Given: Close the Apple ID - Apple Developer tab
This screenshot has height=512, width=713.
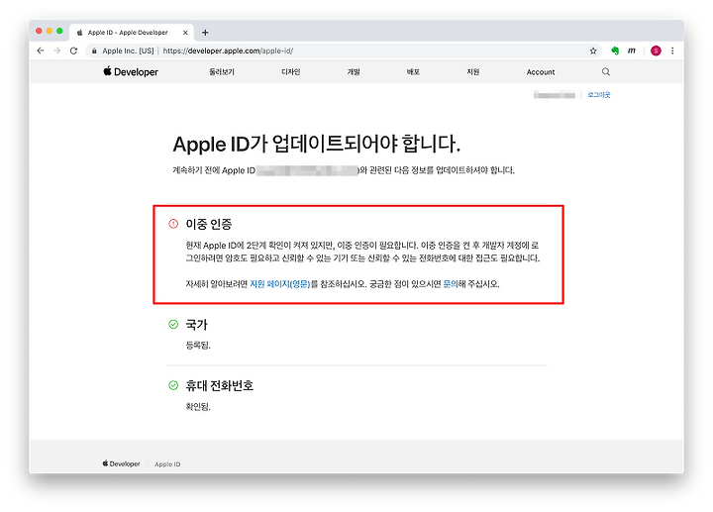Looking at the screenshot, I should (x=185, y=33).
